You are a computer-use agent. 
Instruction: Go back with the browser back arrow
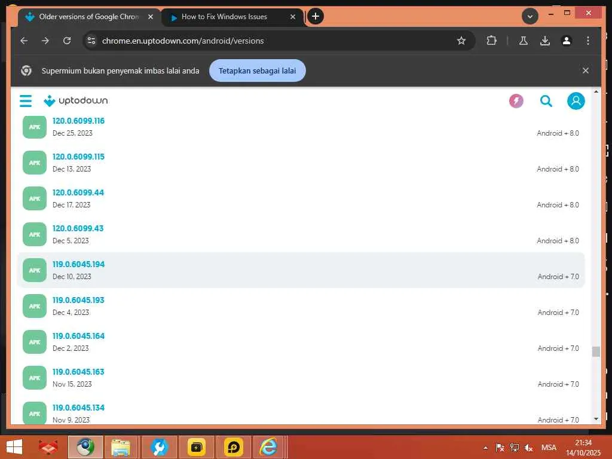click(x=24, y=41)
